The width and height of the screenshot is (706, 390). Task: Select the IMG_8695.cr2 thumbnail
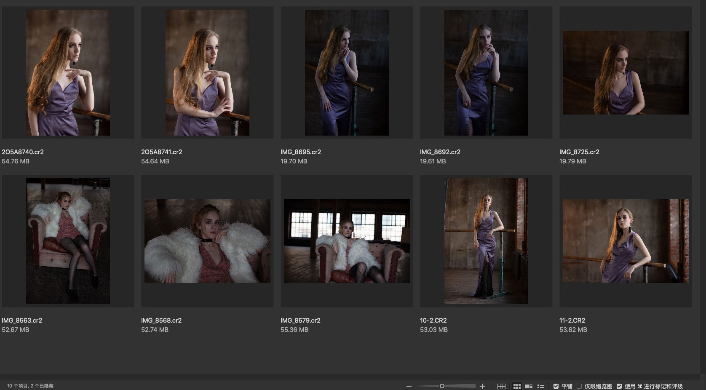pos(347,72)
